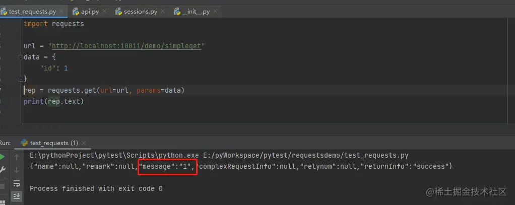Click the "complexRequestInfo":null output text

246,167
